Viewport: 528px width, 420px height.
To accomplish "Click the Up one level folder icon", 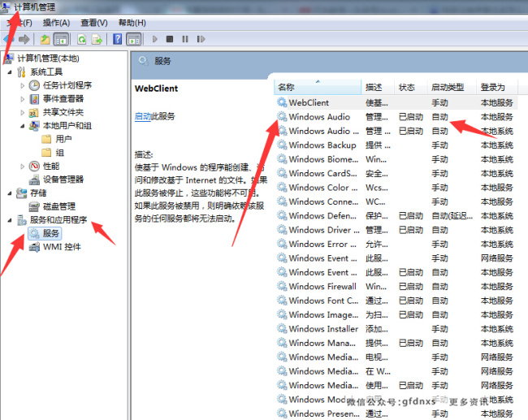I will tap(45, 39).
